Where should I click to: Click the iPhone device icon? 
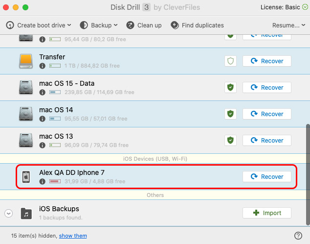point(26,177)
